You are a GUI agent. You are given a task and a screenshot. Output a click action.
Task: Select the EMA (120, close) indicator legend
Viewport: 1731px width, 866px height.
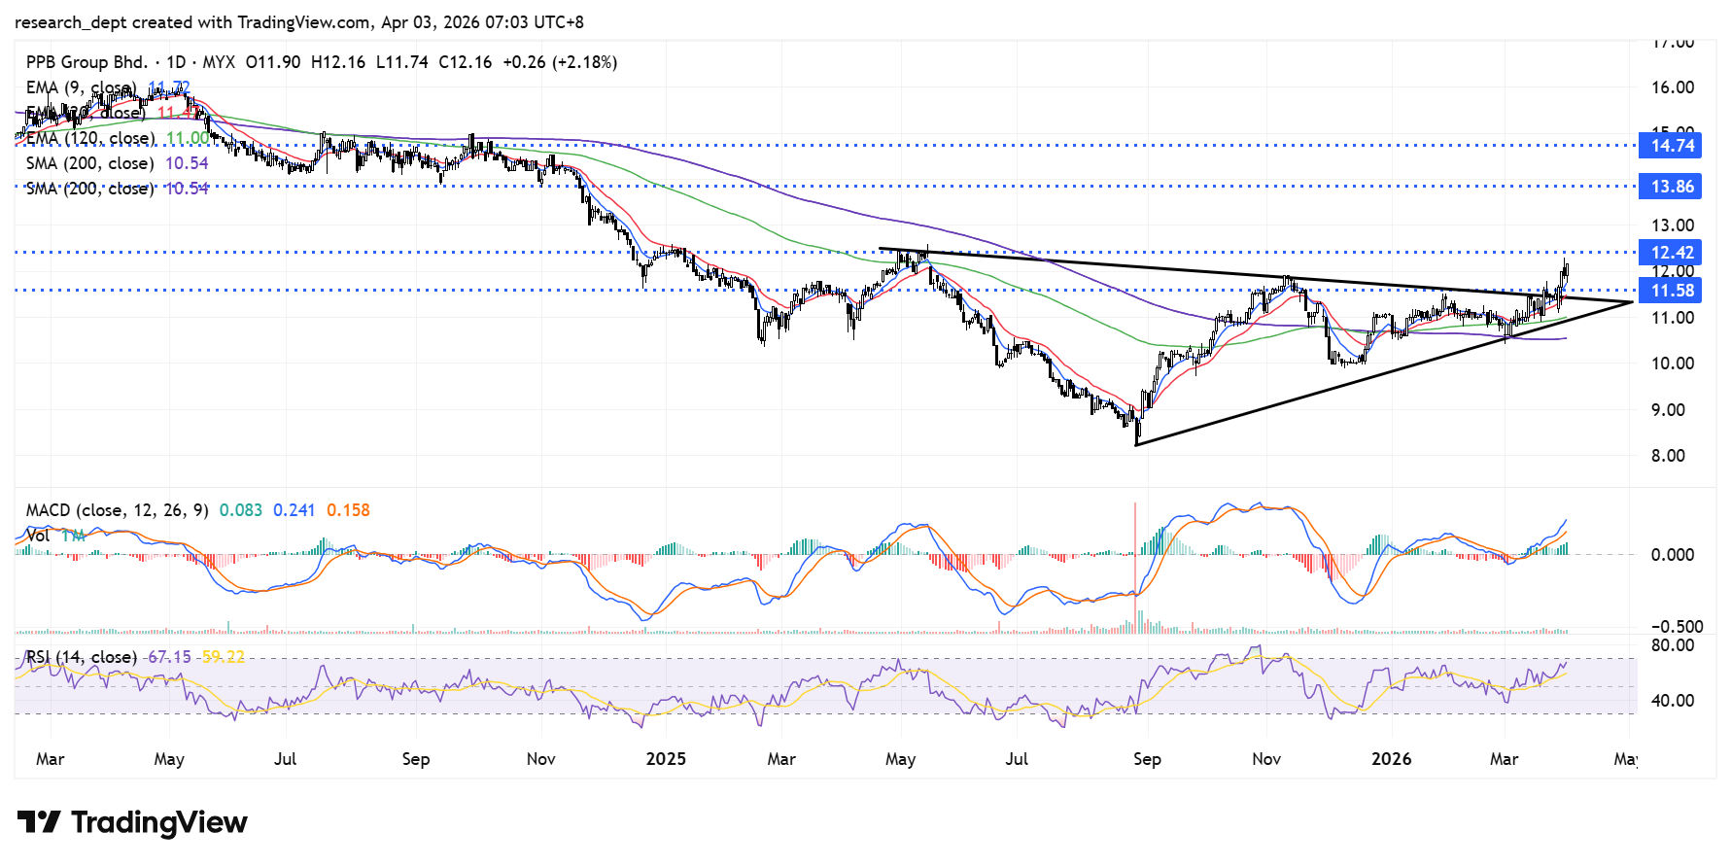click(90, 138)
